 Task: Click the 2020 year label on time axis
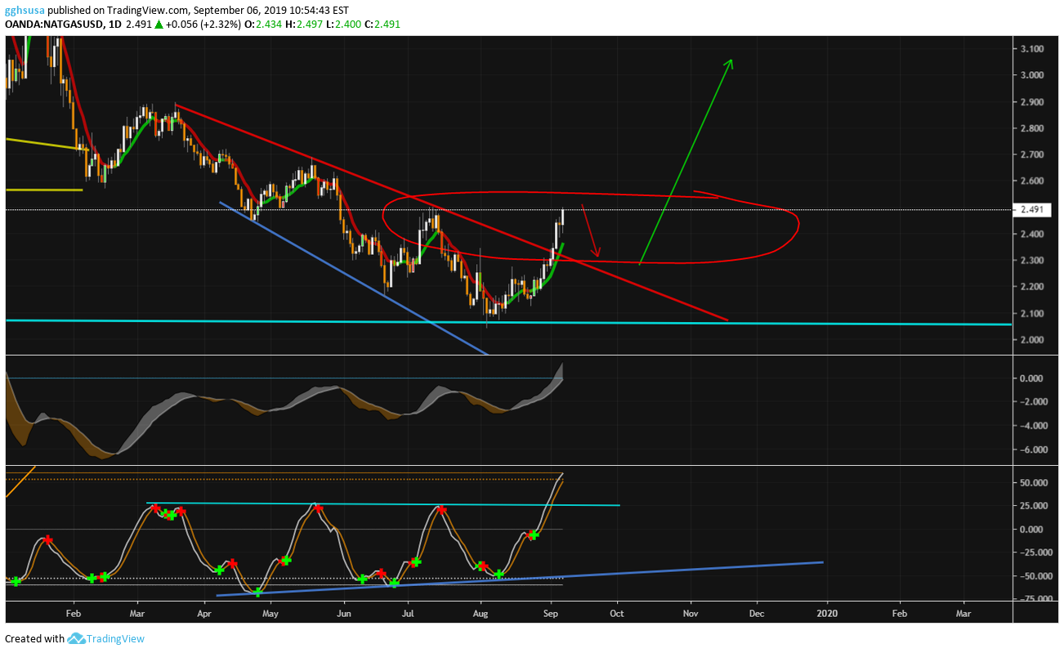[x=828, y=612]
